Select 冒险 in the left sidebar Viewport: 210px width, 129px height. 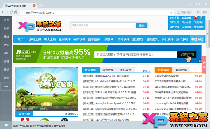pyautogui.click(x=6, y=53)
